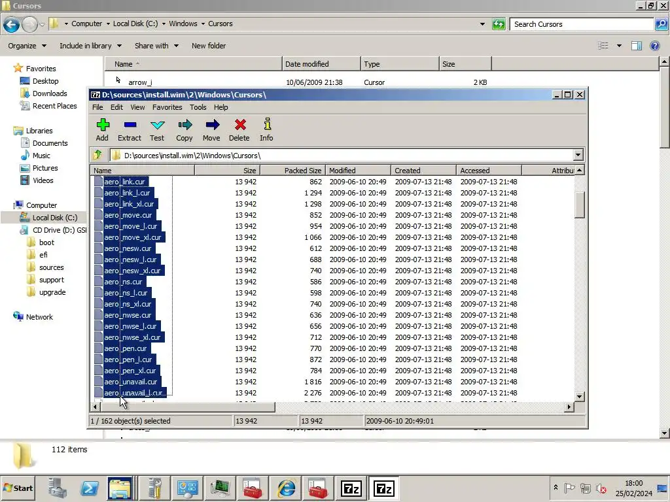Click the Explorer Back navigation arrow
Image resolution: width=670 pixels, height=502 pixels.
click(12, 24)
